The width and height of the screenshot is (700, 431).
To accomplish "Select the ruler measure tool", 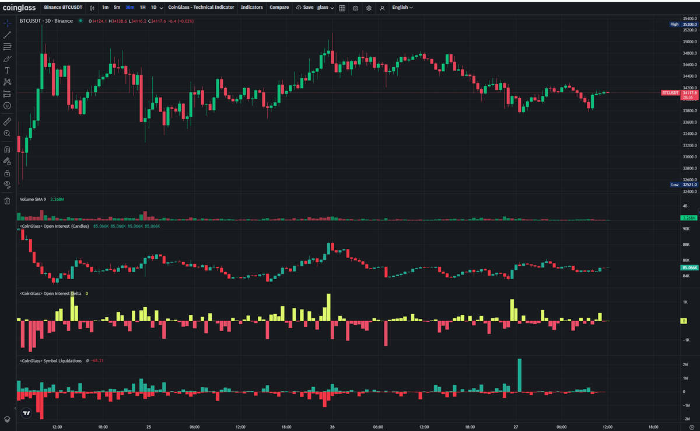I will coord(7,121).
